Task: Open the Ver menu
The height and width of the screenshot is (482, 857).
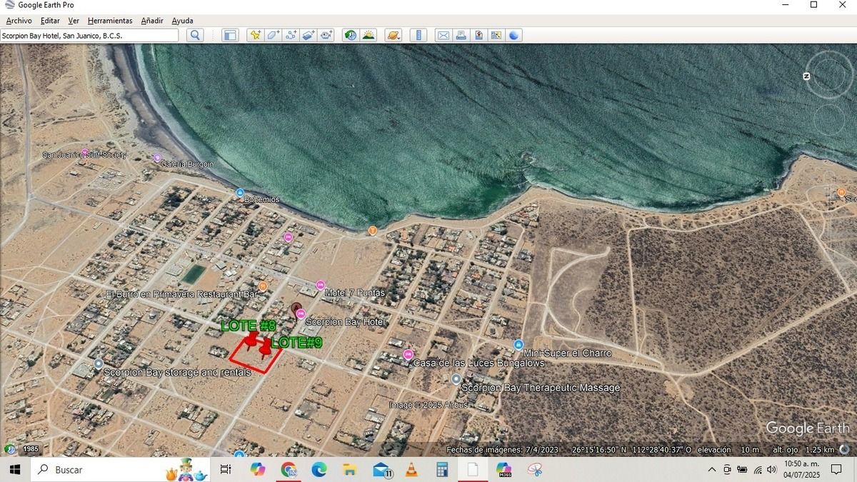Action: click(74, 21)
